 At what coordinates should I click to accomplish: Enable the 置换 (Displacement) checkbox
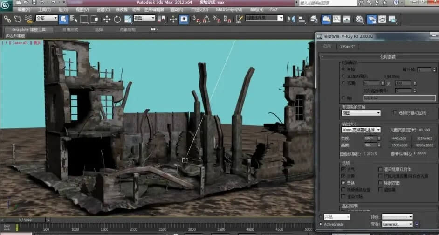[x=343, y=183]
